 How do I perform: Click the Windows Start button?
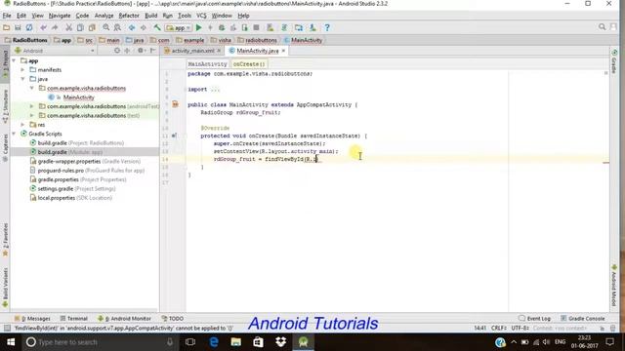click(x=11, y=342)
